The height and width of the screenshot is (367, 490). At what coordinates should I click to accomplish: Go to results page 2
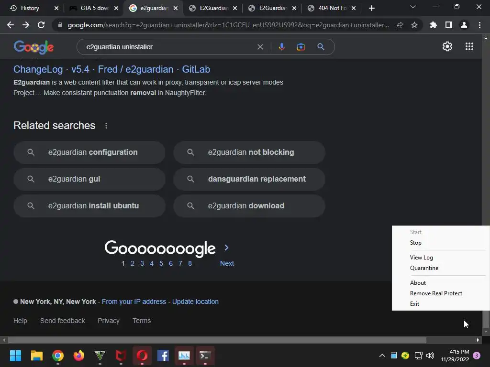(x=133, y=263)
